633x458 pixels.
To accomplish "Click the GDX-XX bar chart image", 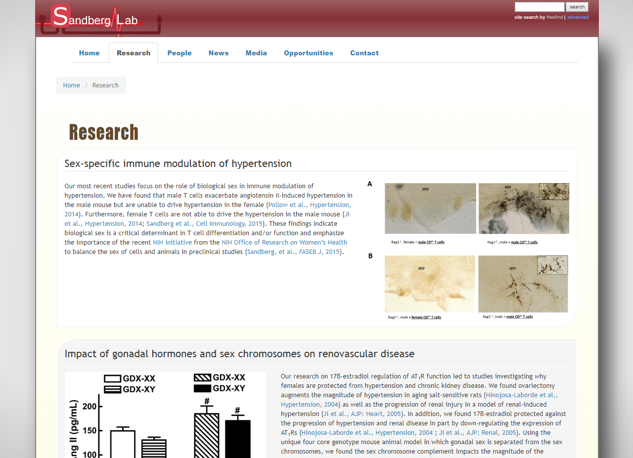I will pos(165,415).
